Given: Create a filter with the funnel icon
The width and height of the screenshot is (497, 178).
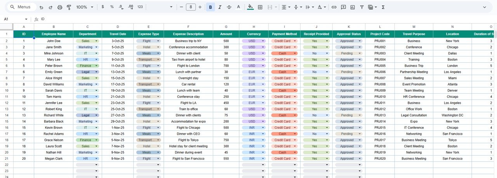Looking at the screenshot, I should (362, 7).
